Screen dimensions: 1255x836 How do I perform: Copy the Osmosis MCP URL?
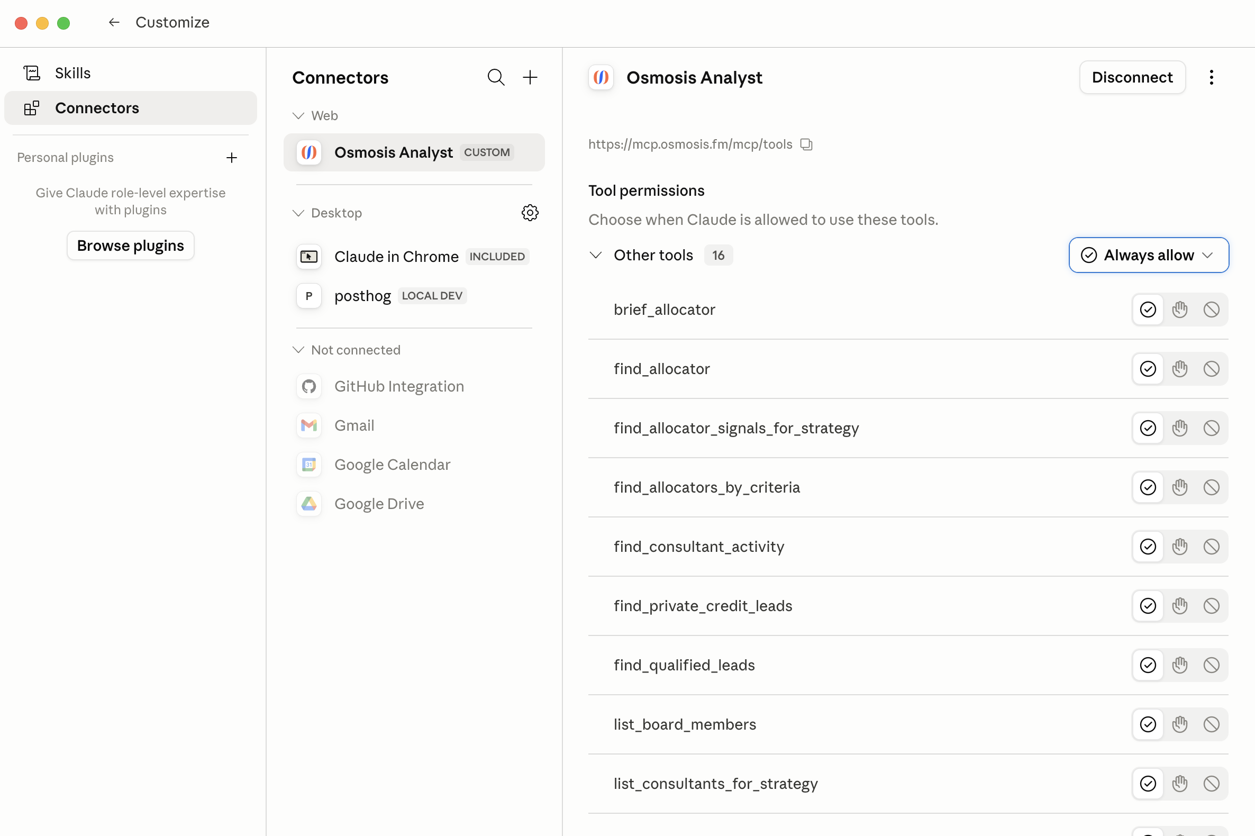pyautogui.click(x=806, y=144)
